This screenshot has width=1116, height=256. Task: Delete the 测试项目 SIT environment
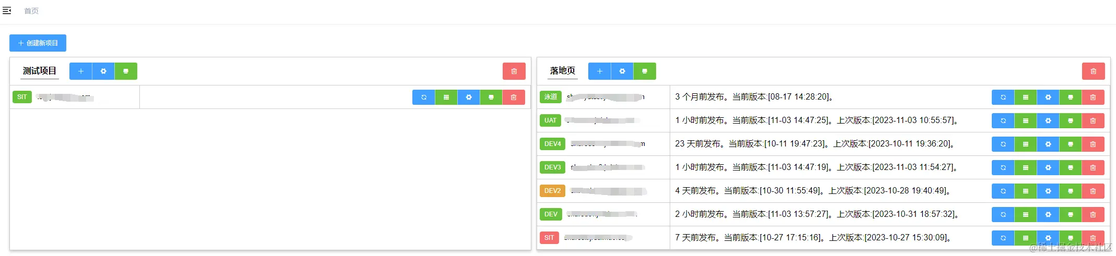click(x=514, y=97)
